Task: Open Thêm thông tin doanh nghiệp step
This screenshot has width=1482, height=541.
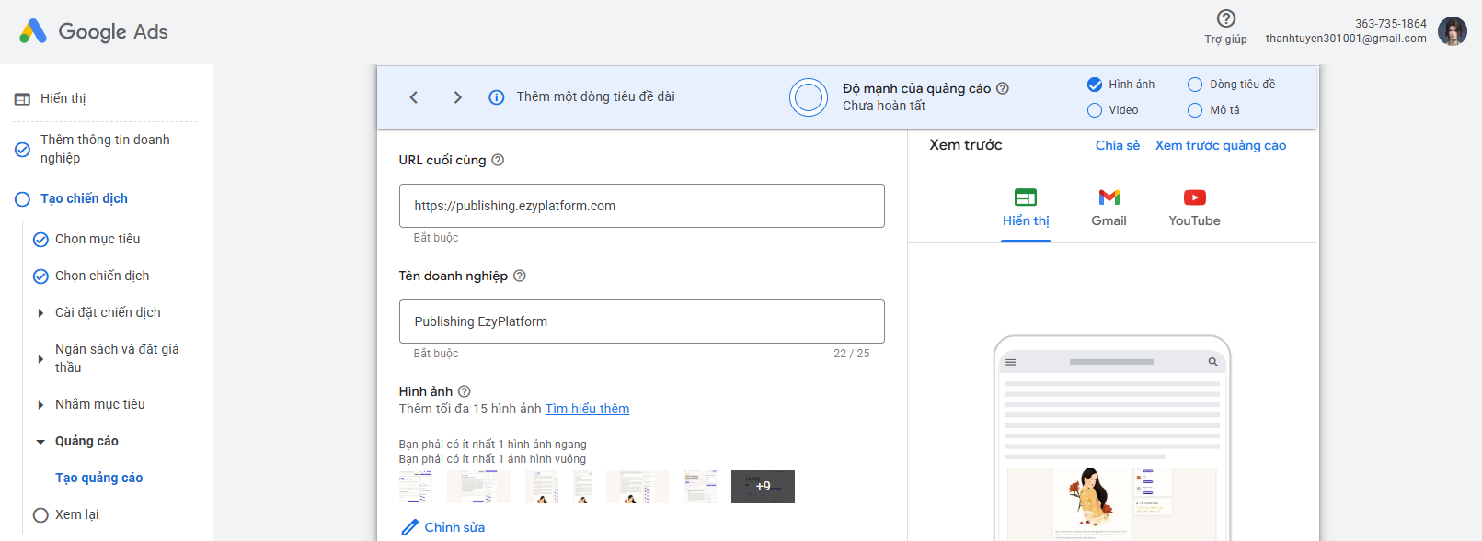Action: pos(105,149)
